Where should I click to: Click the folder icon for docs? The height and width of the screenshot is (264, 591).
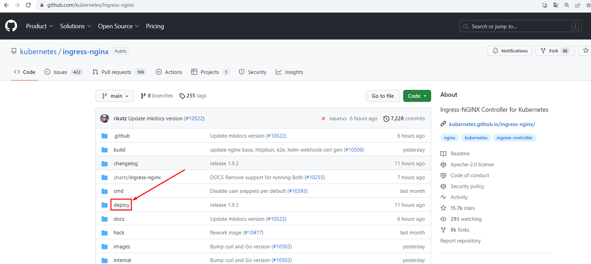[105, 219]
